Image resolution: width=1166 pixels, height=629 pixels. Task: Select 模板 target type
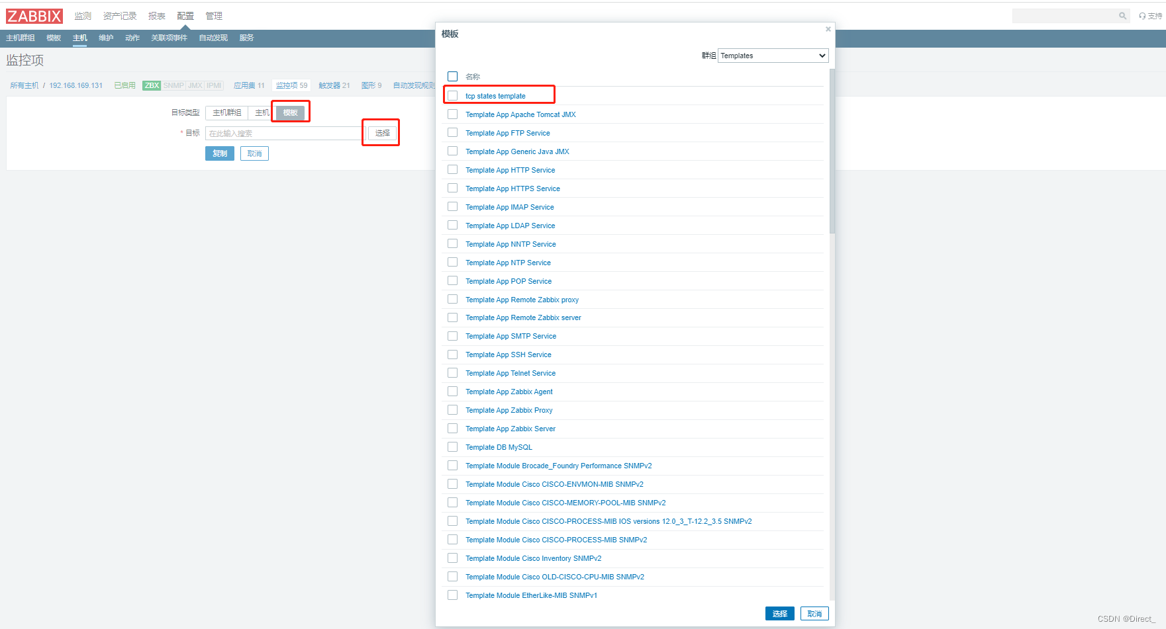(x=291, y=113)
